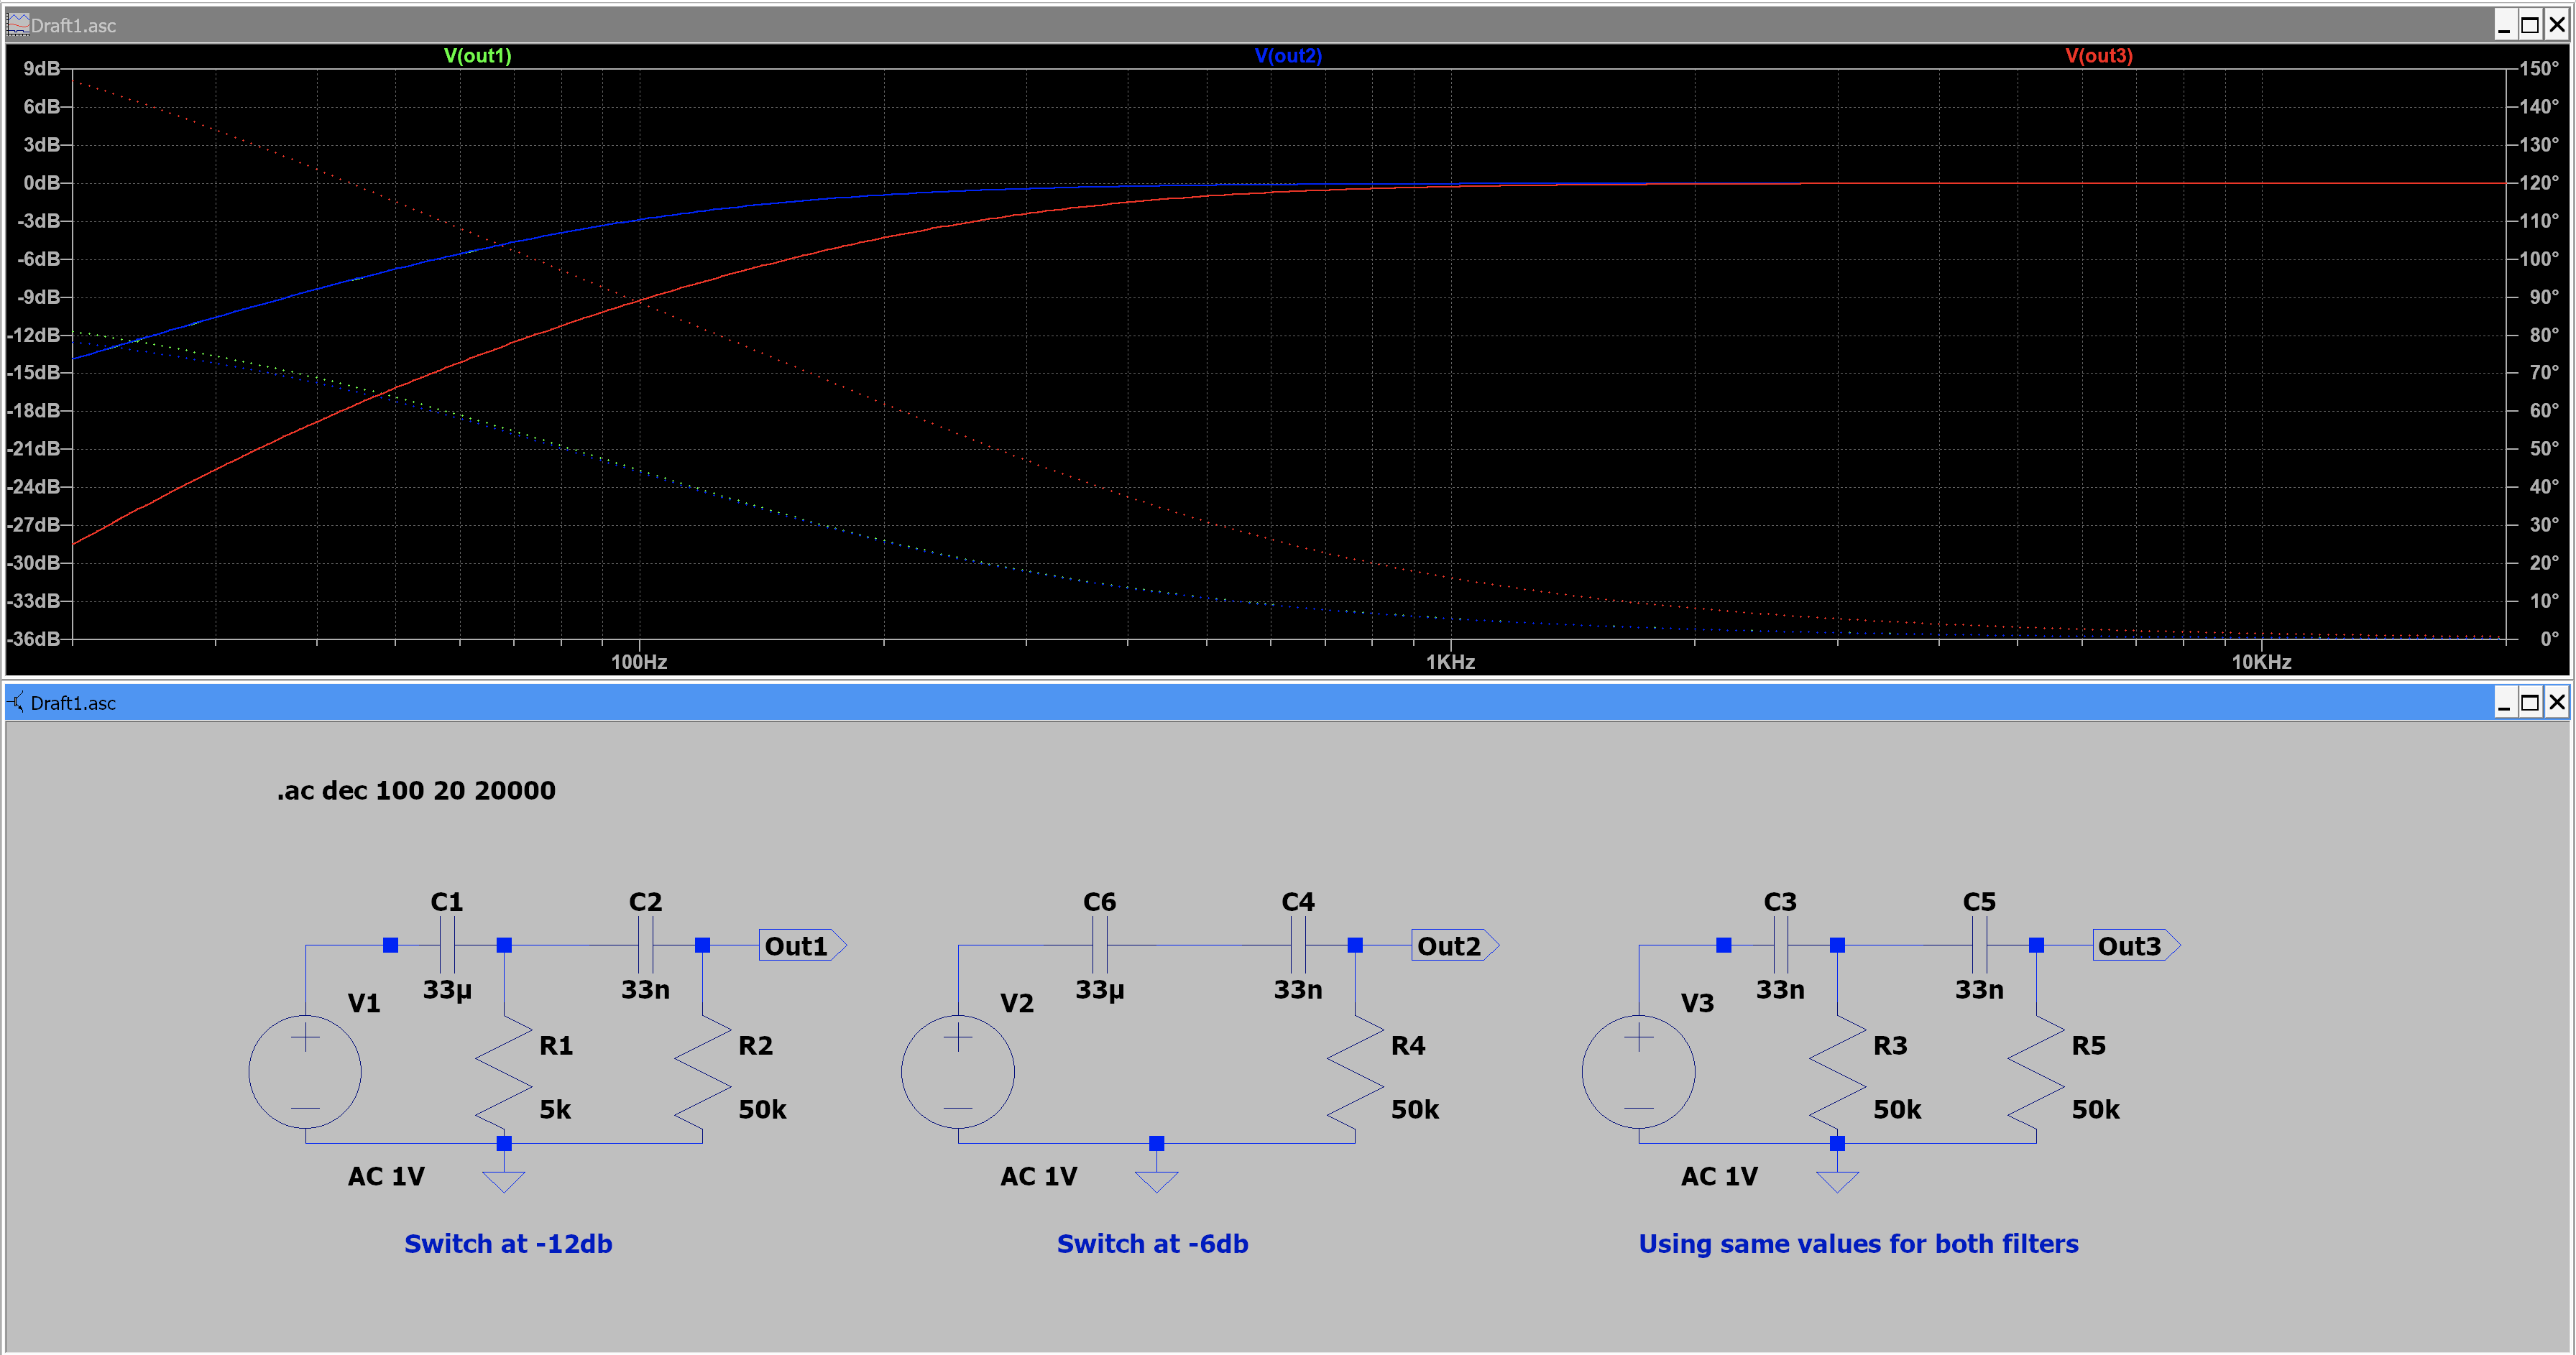
Task: Click the 'Switch at -6db' comment text
Action: [1153, 1244]
